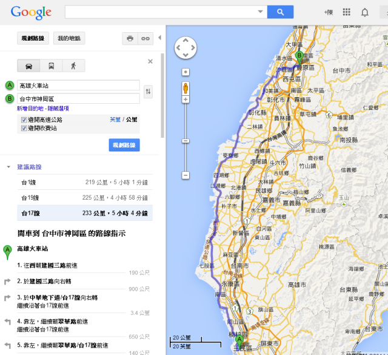Click the zoom slider handle

click(x=186, y=141)
